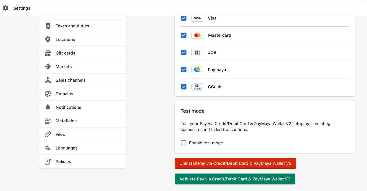Click the Gift cards icon
The image size is (367, 191).
click(x=48, y=53)
